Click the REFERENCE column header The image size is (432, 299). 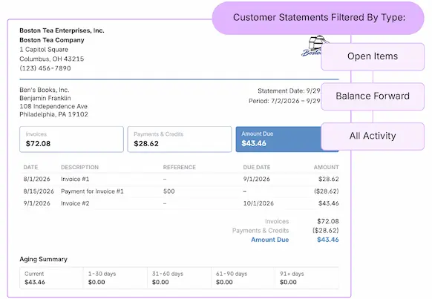click(180, 168)
